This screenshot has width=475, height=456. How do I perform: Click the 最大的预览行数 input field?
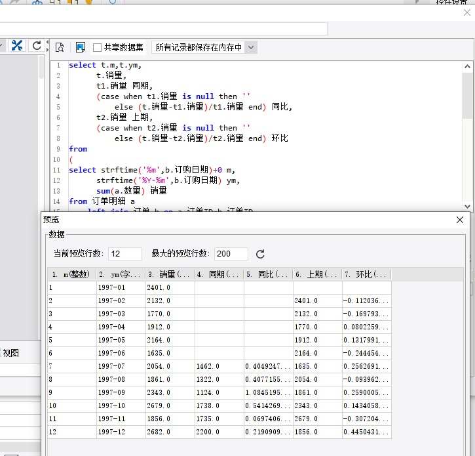pos(231,254)
